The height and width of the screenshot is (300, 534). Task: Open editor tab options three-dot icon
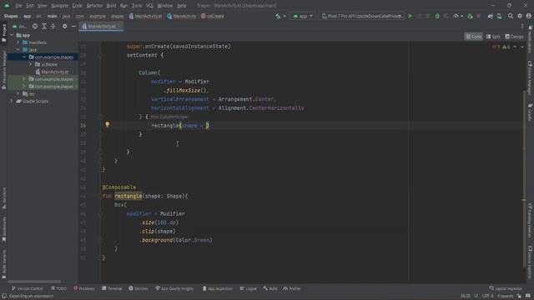[x=522, y=26]
